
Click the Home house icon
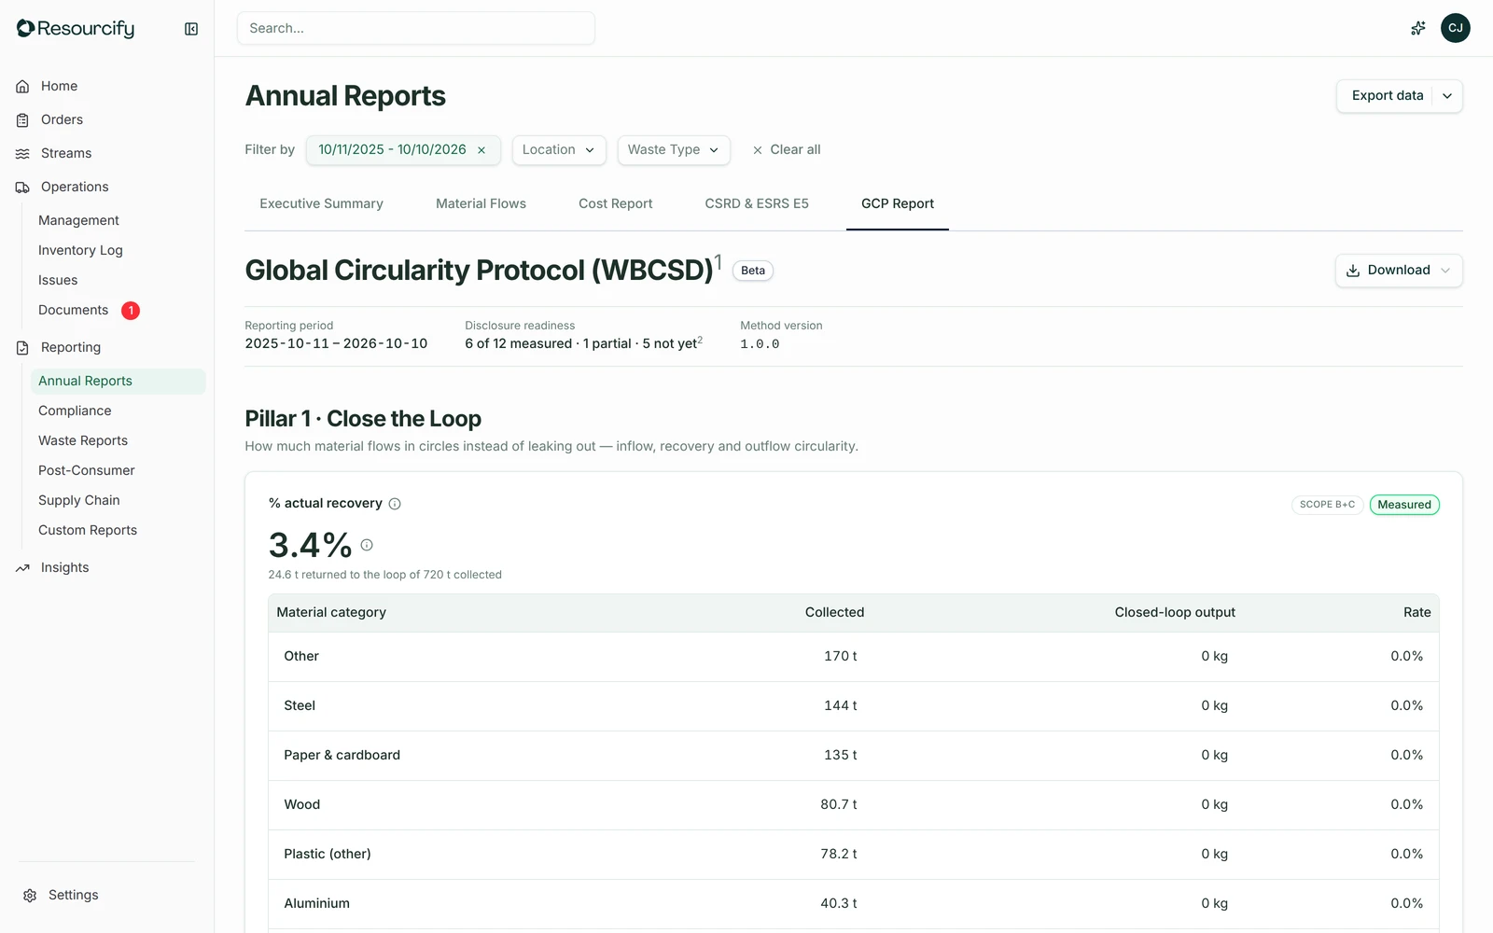pyautogui.click(x=22, y=86)
